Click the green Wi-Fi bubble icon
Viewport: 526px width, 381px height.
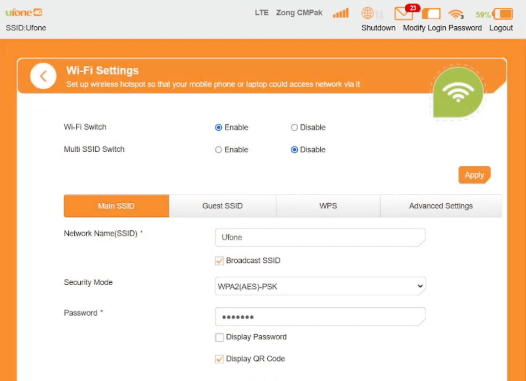(458, 92)
